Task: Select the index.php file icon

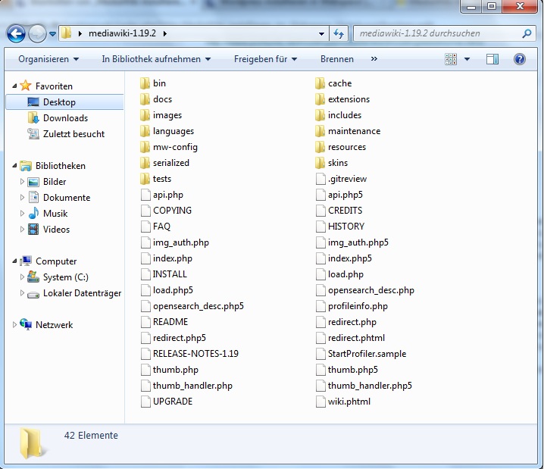Action: click(146, 258)
